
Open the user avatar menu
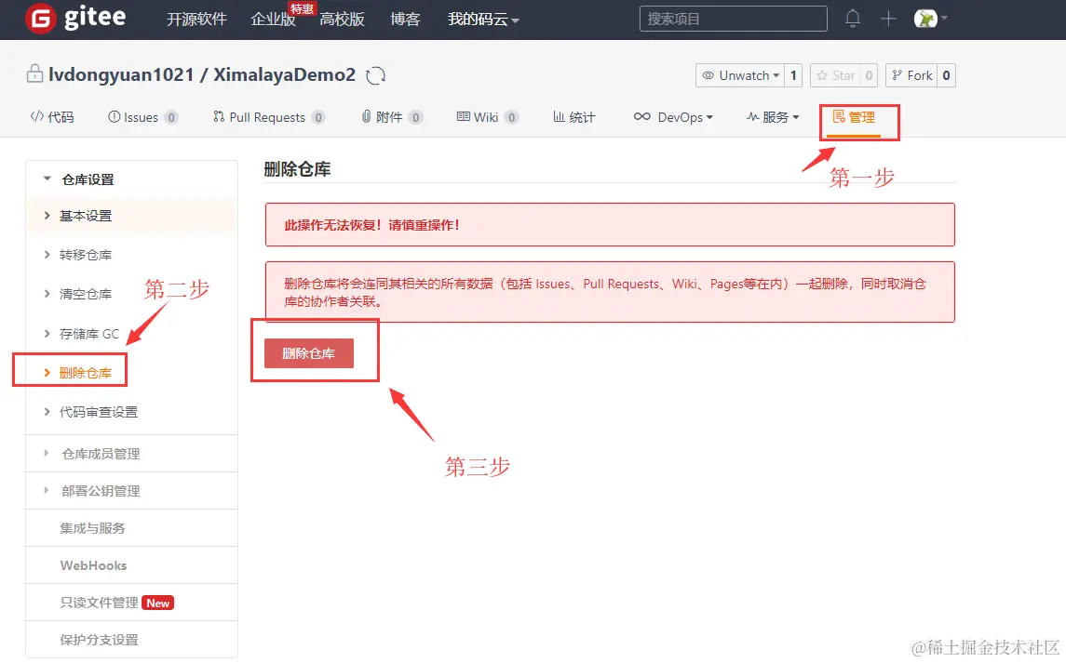tap(930, 19)
